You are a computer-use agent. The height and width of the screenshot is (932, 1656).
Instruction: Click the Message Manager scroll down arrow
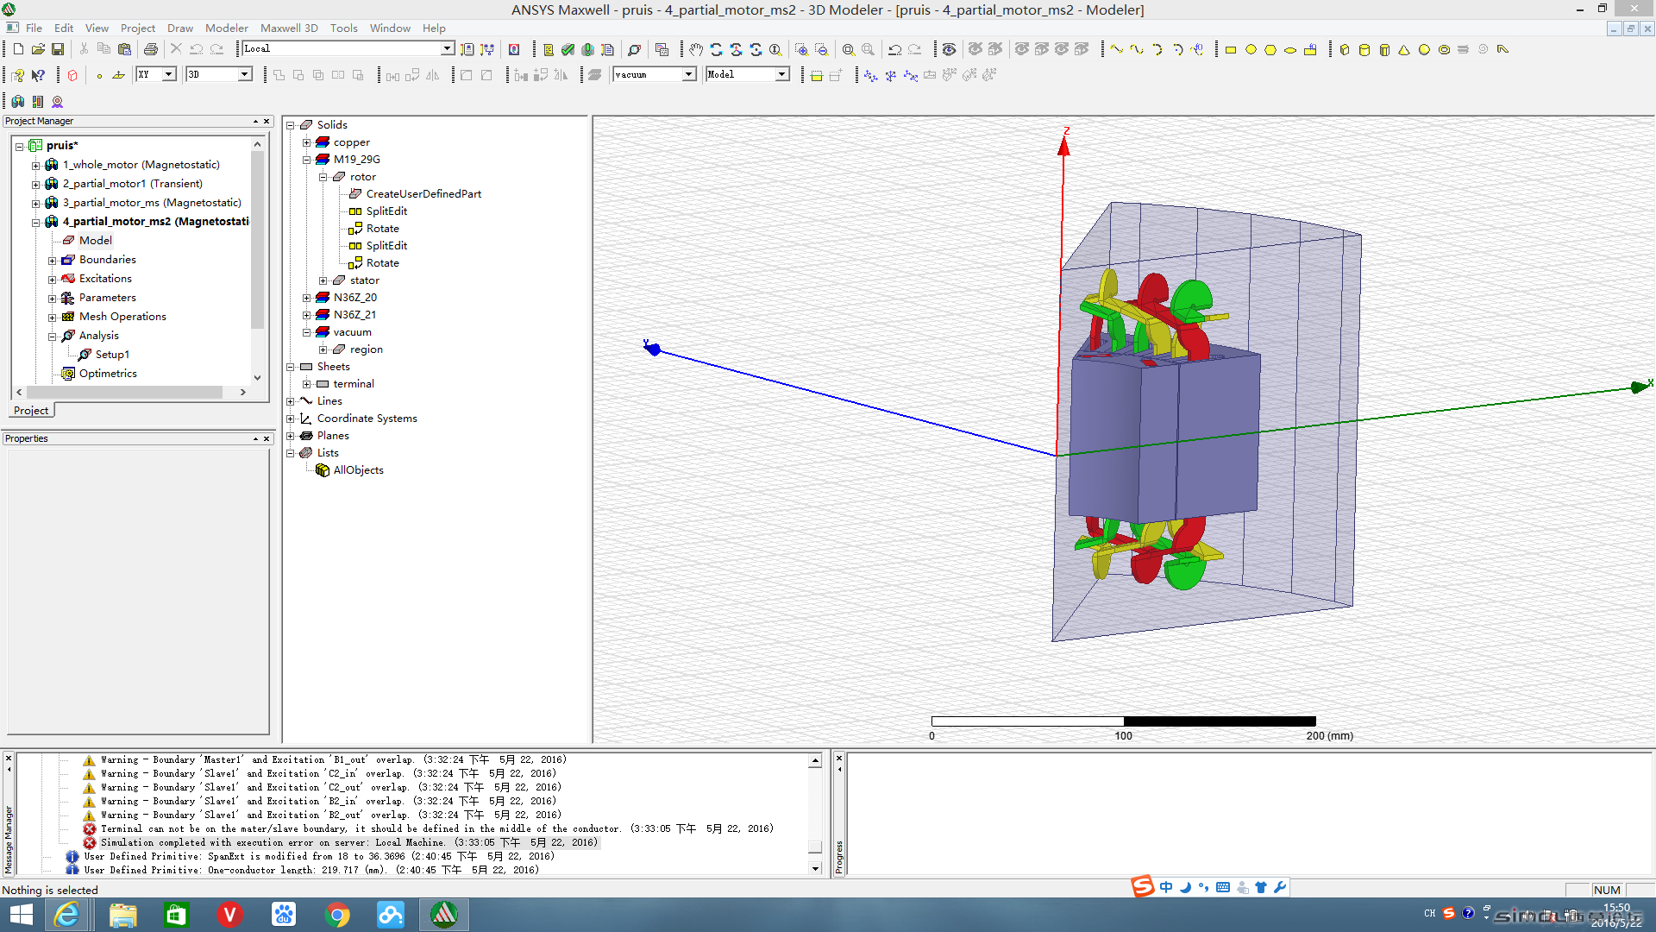click(815, 868)
